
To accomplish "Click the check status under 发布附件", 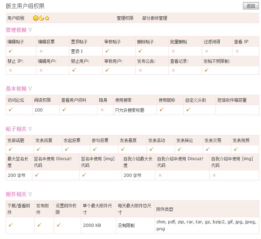I will click(39, 225).
